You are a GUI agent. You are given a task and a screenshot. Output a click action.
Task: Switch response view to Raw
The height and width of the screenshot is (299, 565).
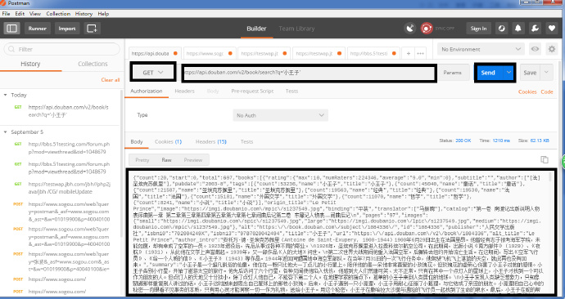[166, 160]
